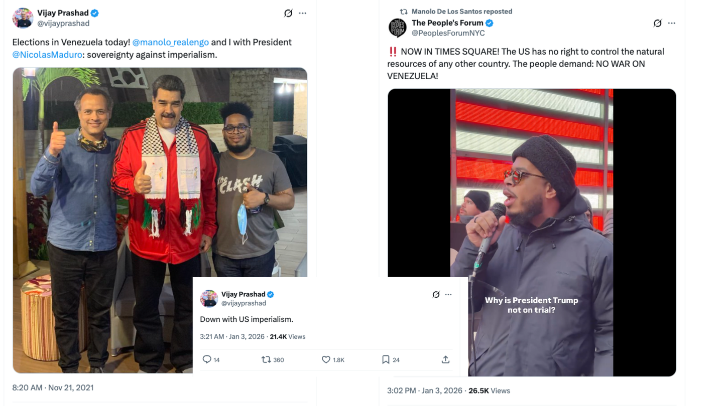This screenshot has height=406, width=723.
Task: Click Grok icon on 'Down with US imperialism' tweet
Action: (436, 294)
